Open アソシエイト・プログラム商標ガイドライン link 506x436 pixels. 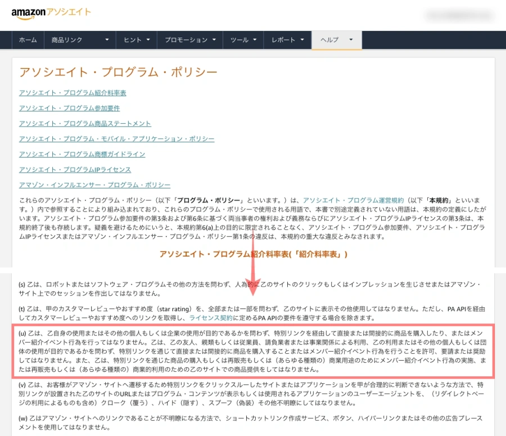click(x=82, y=154)
